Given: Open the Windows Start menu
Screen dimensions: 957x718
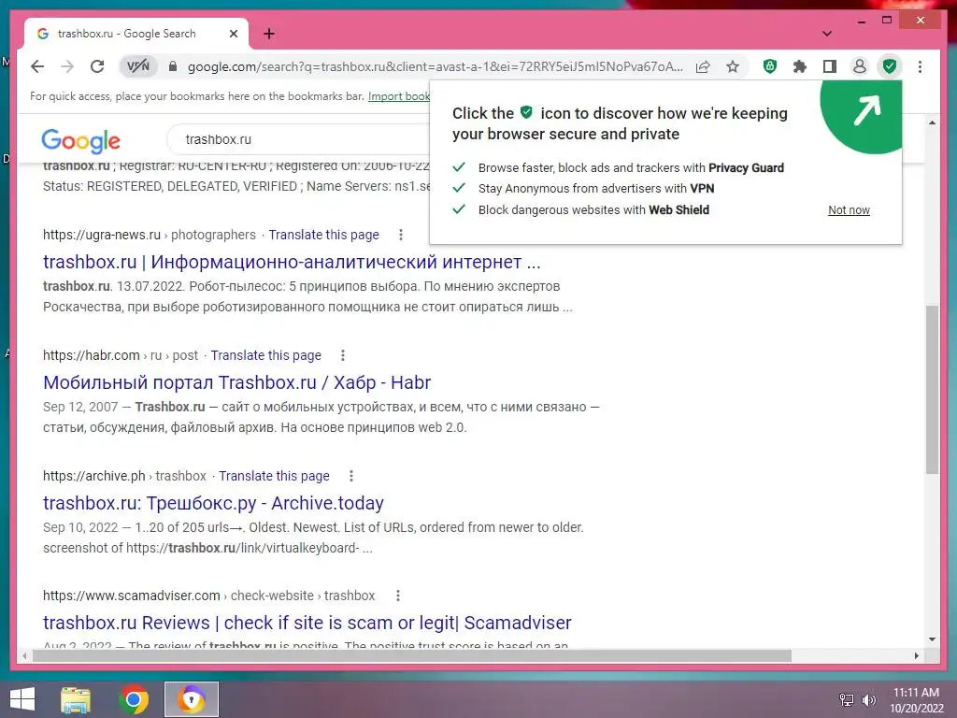Looking at the screenshot, I should click(22, 699).
